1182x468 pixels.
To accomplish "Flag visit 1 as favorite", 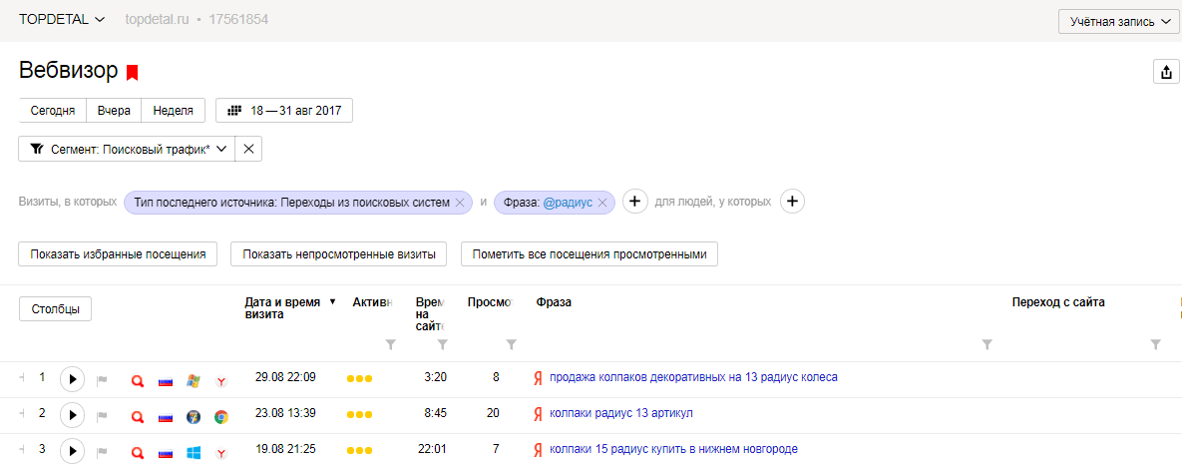I will [102, 380].
